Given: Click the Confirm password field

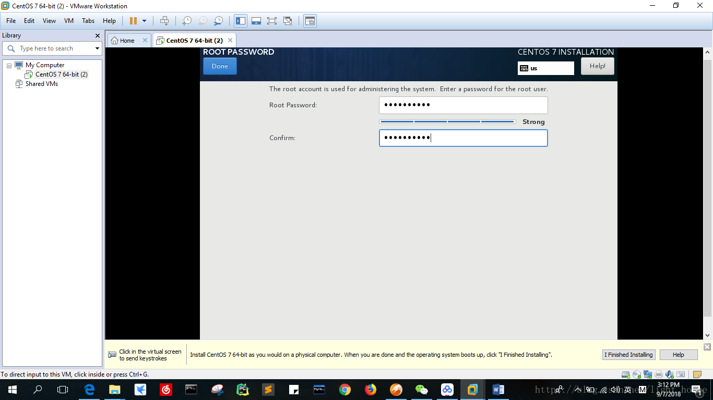Looking at the screenshot, I should click(x=463, y=138).
